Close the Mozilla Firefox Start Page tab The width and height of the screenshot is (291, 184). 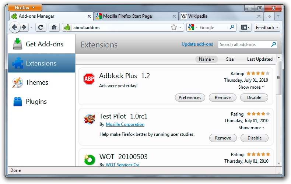click(x=174, y=16)
